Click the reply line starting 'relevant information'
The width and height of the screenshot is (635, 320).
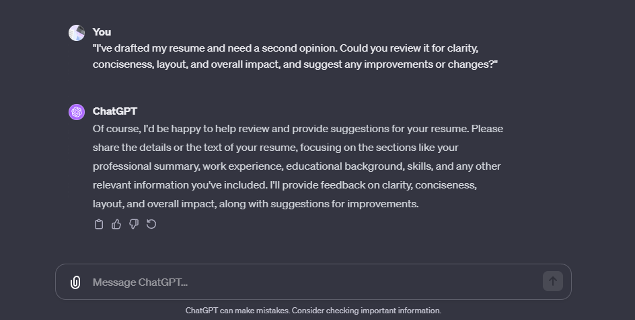(285, 185)
